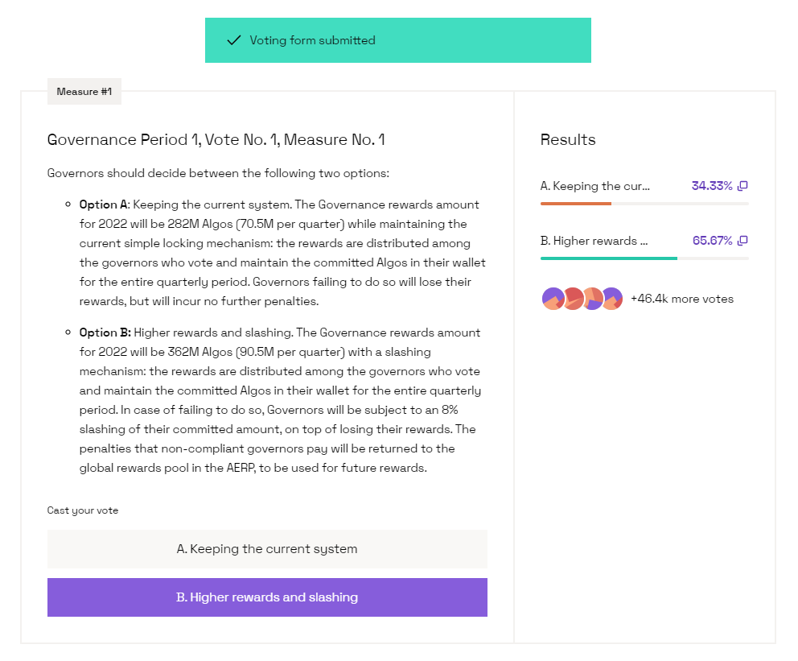Click copy icon next to 65.67%
Viewport: 798px width, 661px height.
pos(742,241)
